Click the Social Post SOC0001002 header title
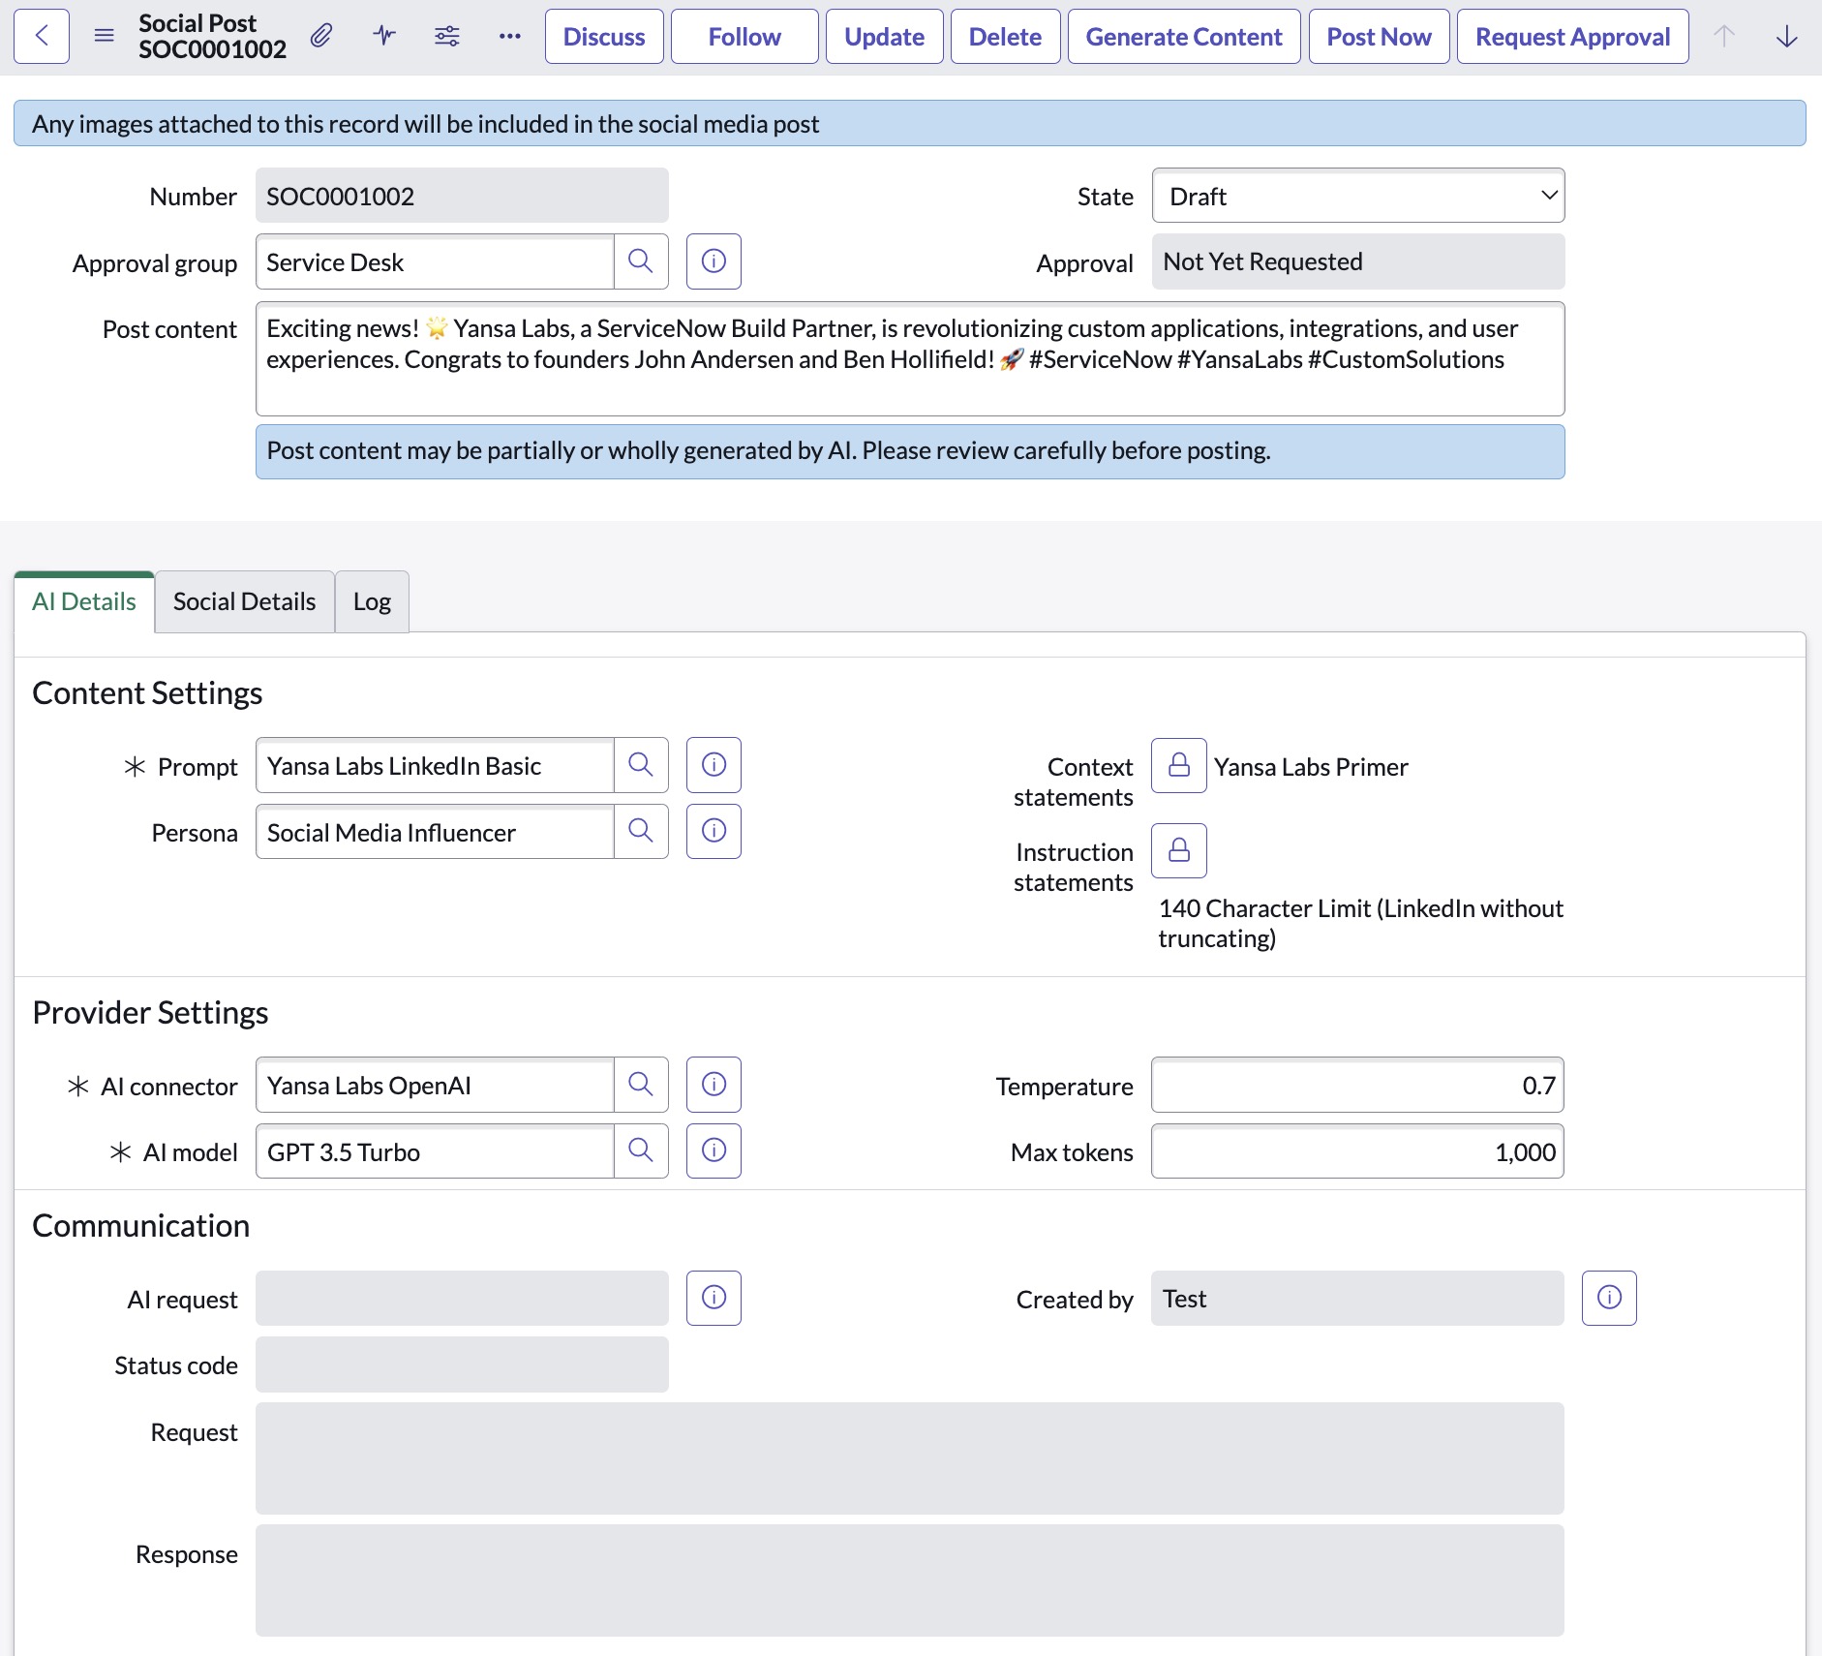 pyautogui.click(x=212, y=37)
